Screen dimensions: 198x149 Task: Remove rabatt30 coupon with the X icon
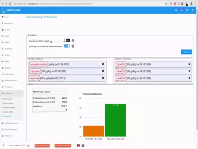point(189,78)
